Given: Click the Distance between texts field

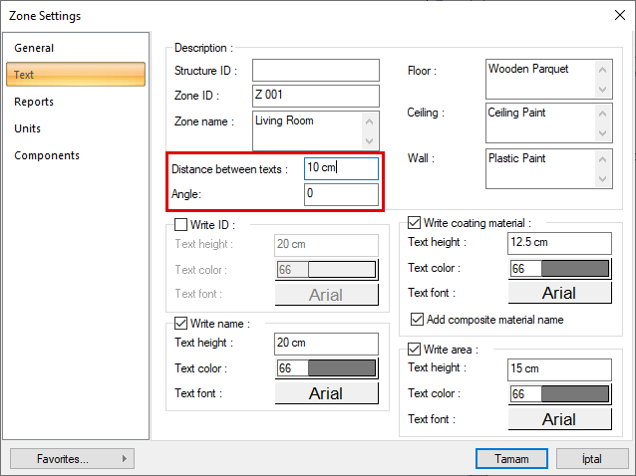Looking at the screenshot, I should (341, 168).
